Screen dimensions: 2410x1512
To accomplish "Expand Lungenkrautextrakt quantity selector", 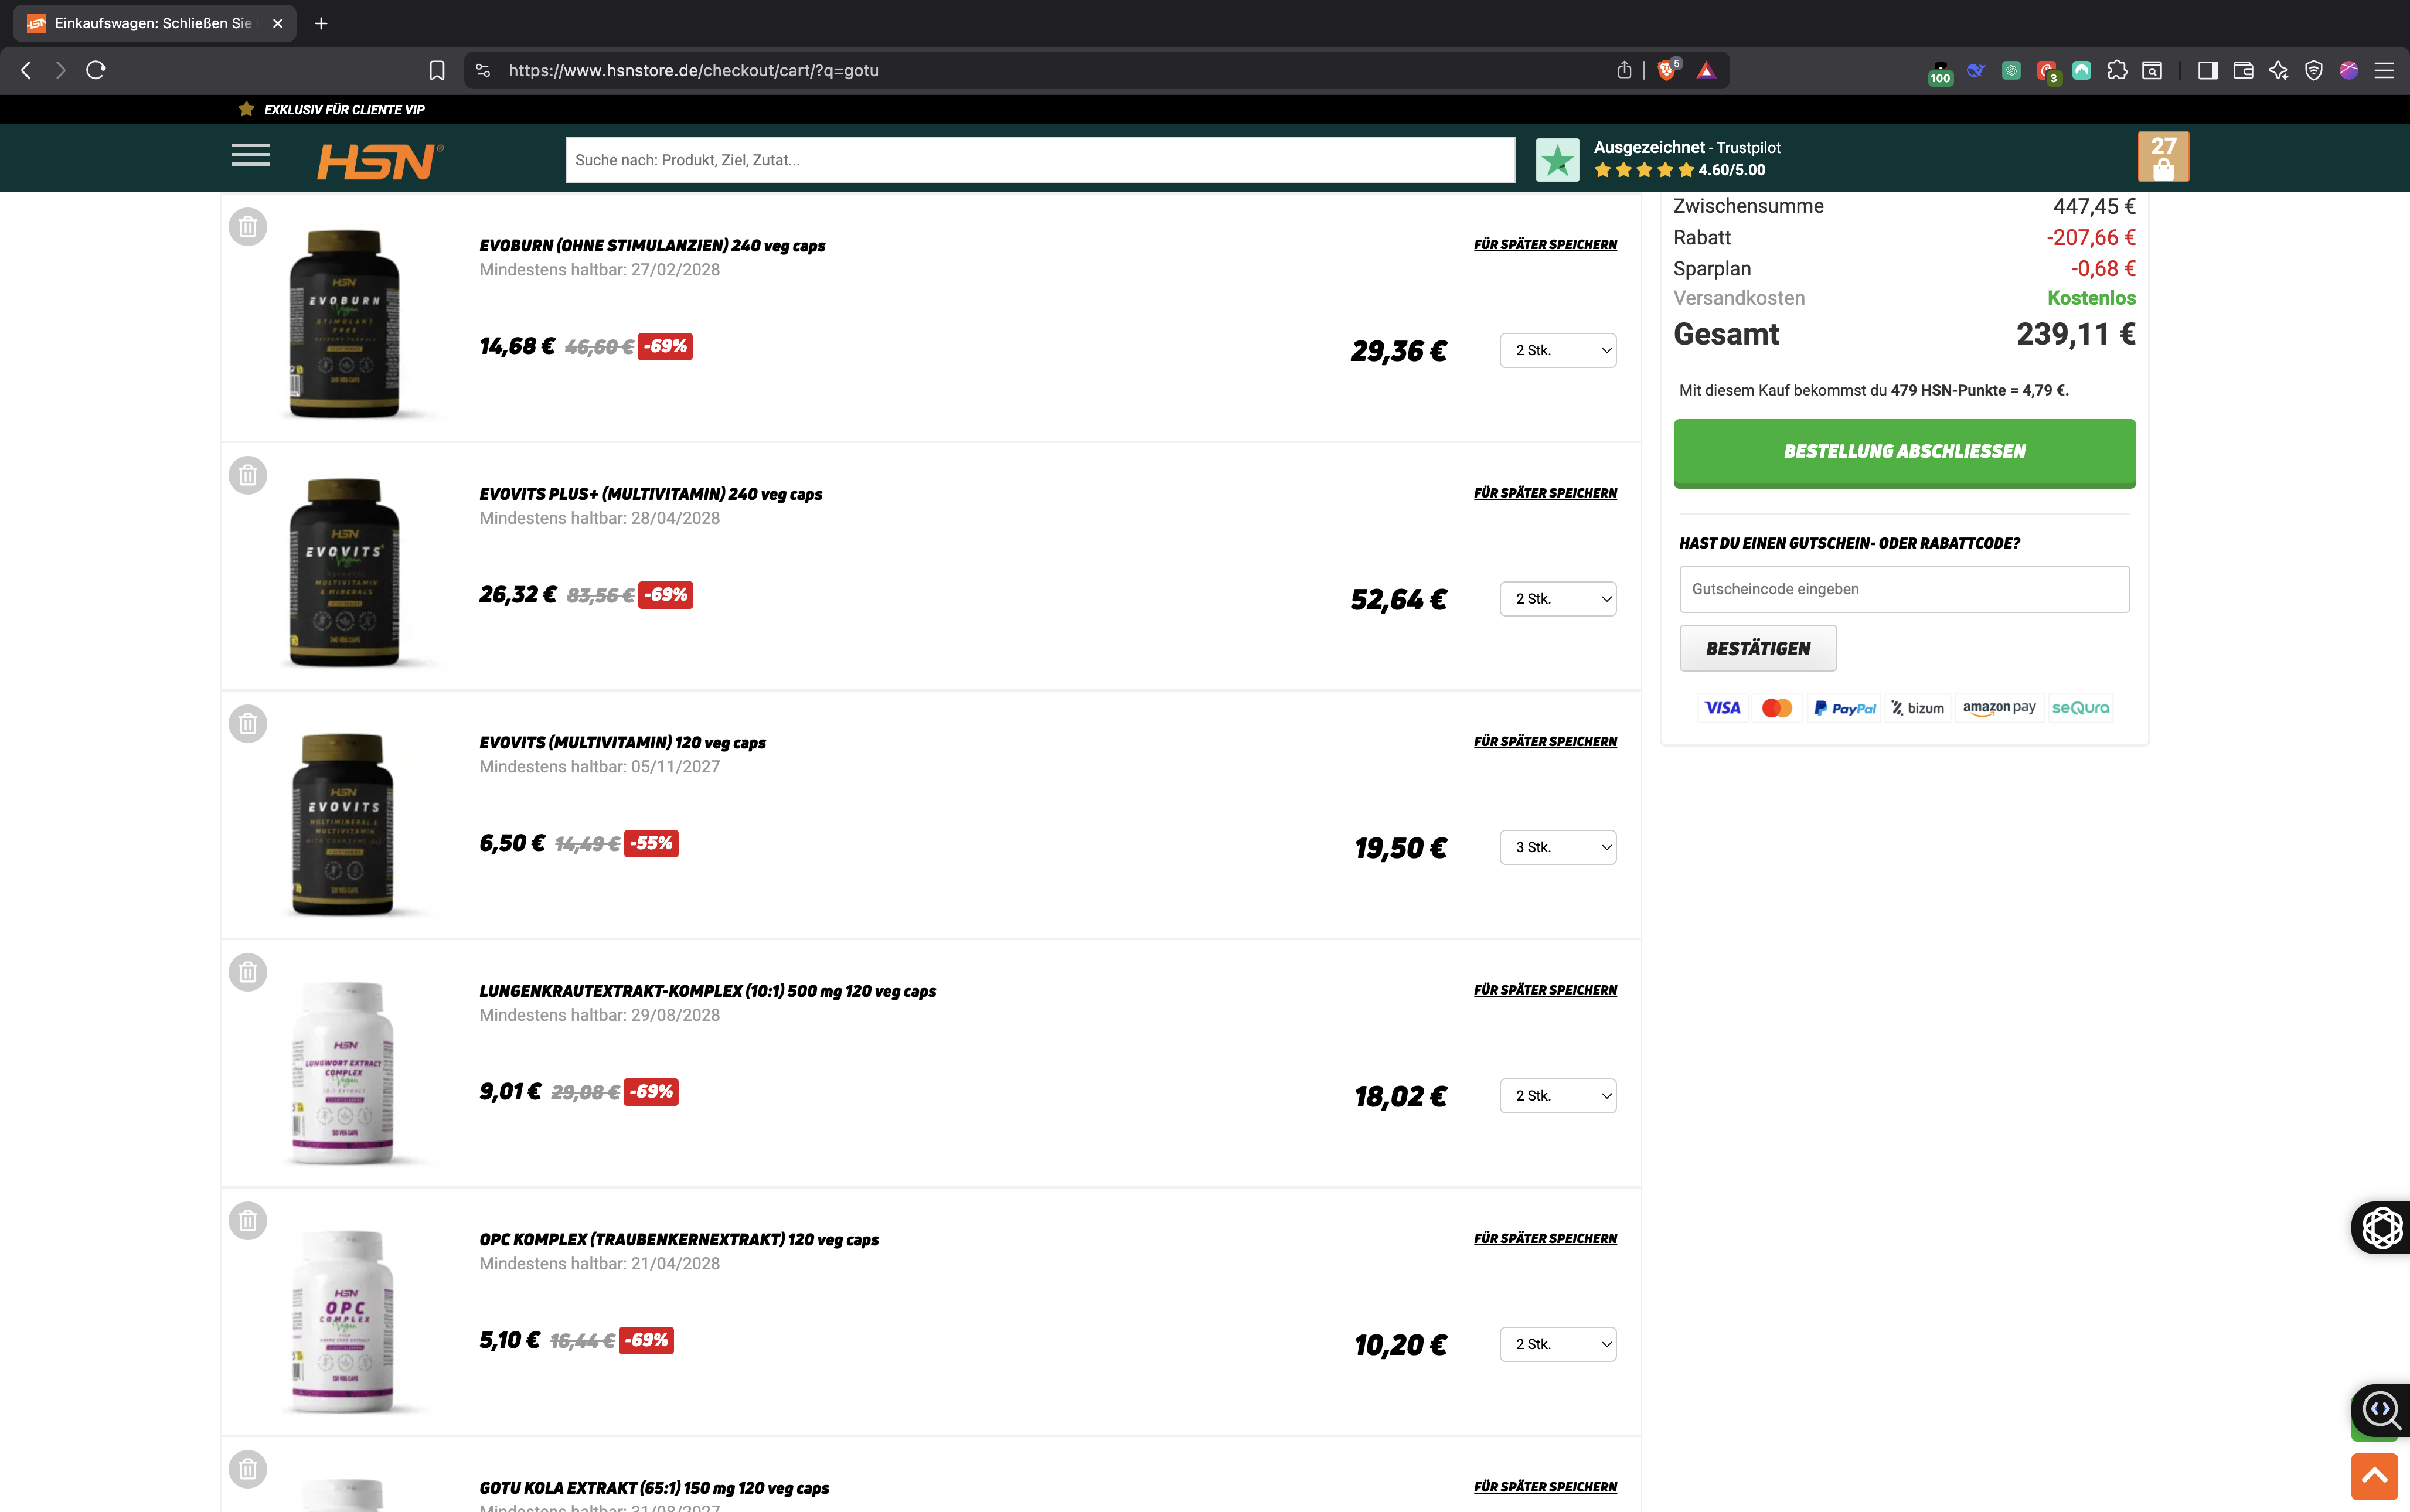I will pyautogui.click(x=1557, y=1096).
